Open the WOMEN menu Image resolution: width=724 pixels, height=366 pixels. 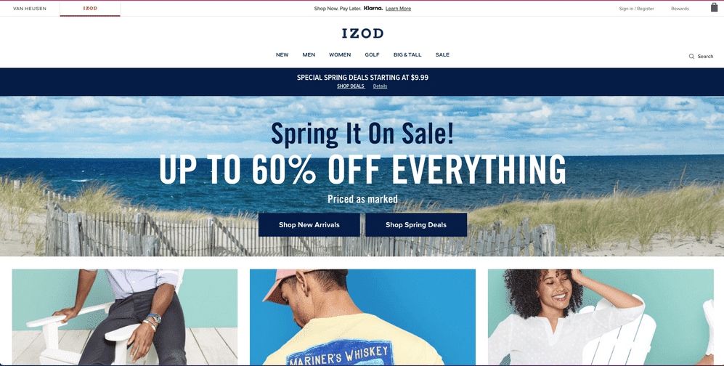click(x=340, y=54)
